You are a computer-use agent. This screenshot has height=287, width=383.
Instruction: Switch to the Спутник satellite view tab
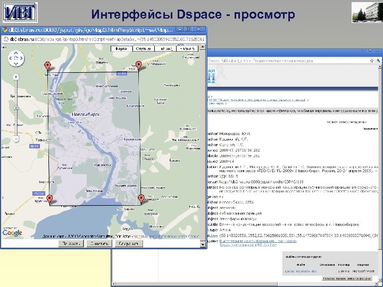pos(144,48)
